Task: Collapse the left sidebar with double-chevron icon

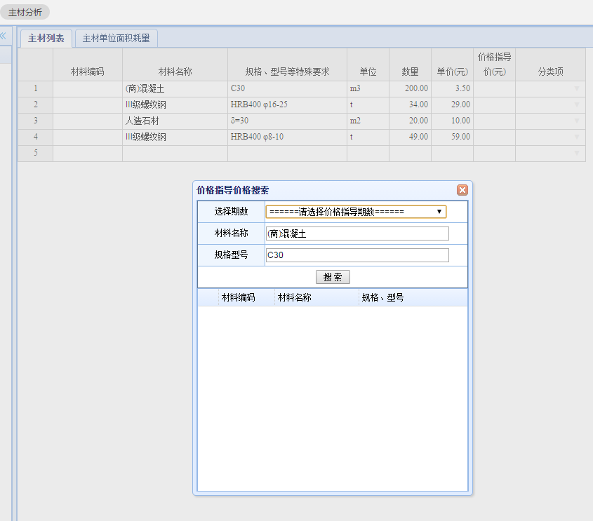Action: (x=3, y=36)
